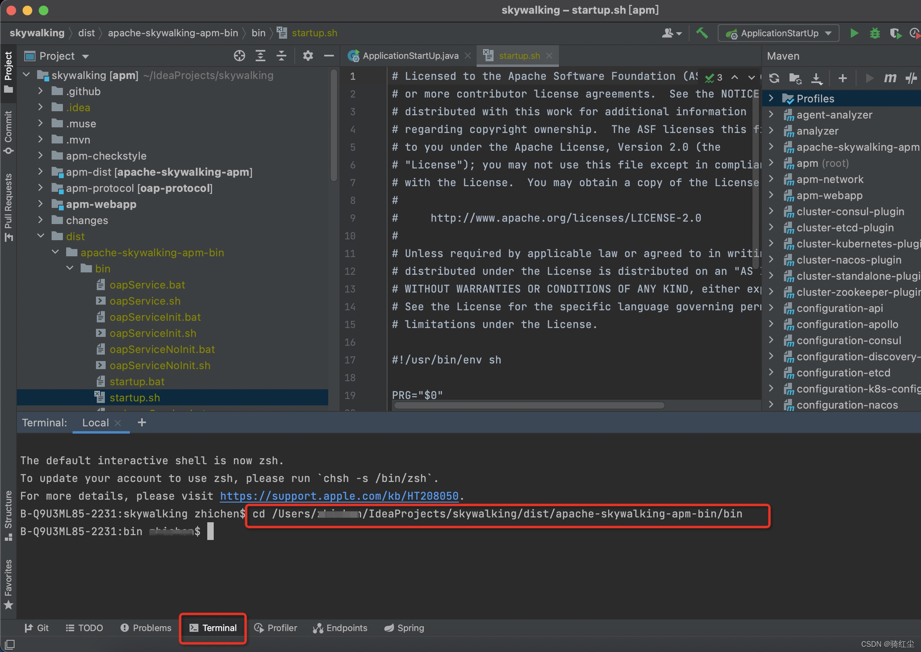The image size is (921, 652).
Task: Click the Select Opened File crosshair icon
Action: pyautogui.click(x=239, y=56)
